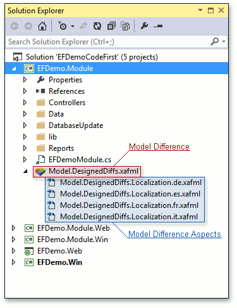The image size is (237, 308).
Task: Select Model.DesignedDiffs.Localization.fr.xafml
Action: (x=129, y=205)
